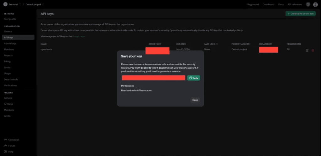Click the Help question mark icon
This screenshot has width=321, height=156.
tap(5, 152)
